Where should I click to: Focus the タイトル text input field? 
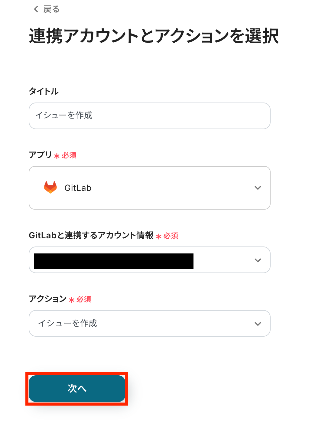click(149, 116)
